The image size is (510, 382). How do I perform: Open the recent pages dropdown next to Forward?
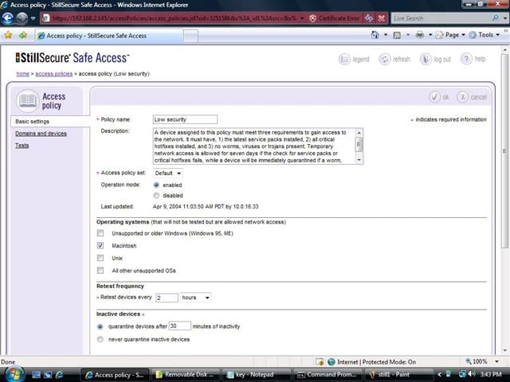(33, 18)
